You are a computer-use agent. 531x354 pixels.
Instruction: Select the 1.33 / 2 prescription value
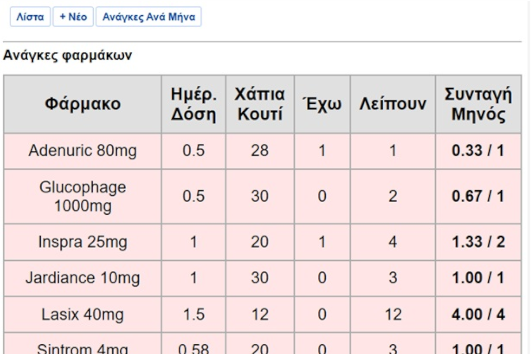pyautogui.click(x=478, y=242)
